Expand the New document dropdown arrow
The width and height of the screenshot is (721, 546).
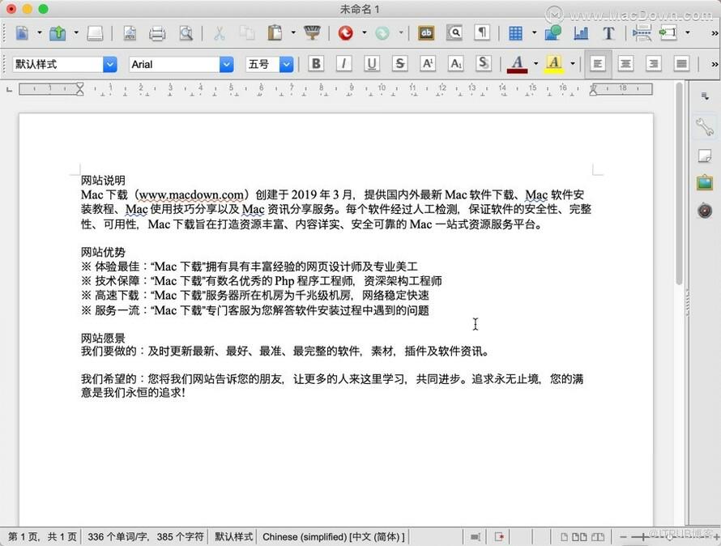click(x=40, y=32)
